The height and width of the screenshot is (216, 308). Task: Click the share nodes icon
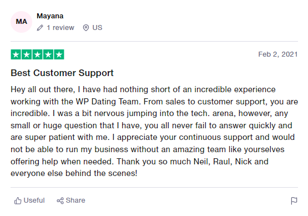coord(60,200)
